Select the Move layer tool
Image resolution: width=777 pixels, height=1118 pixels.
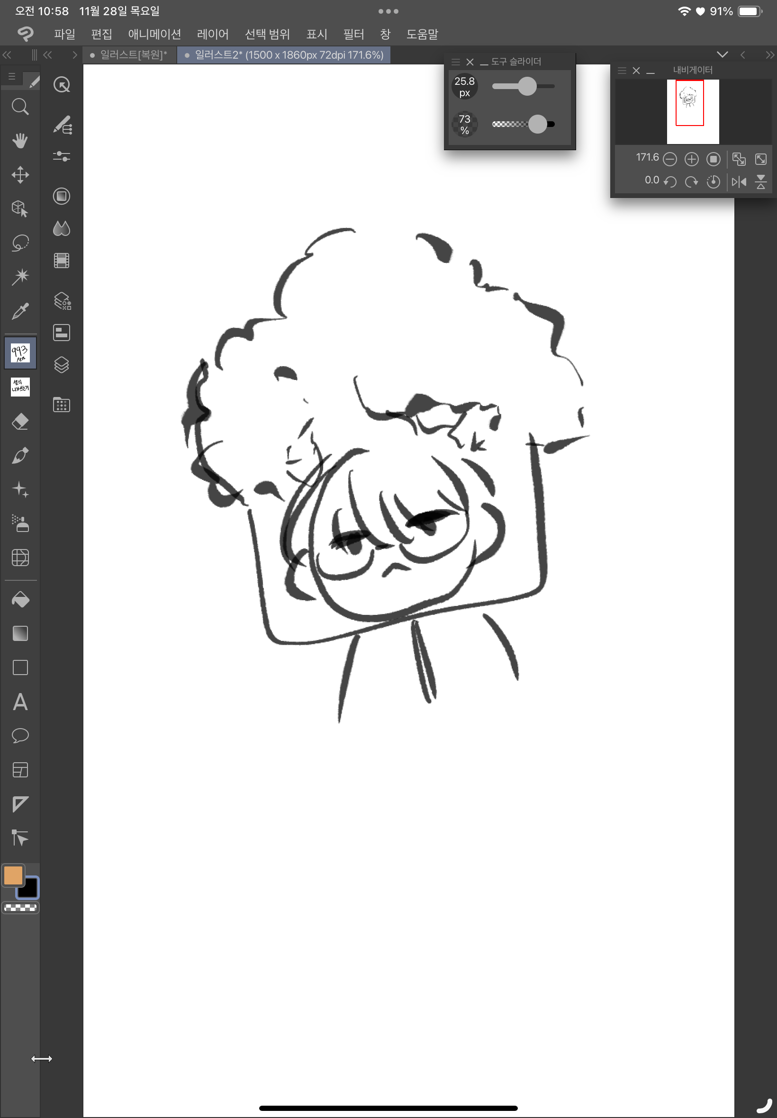point(20,175)
